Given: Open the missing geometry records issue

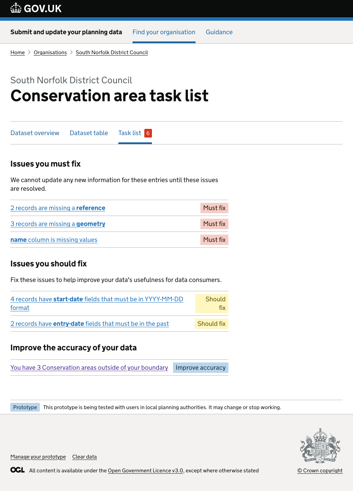Looking at the screenshot, I should (58, 224).
